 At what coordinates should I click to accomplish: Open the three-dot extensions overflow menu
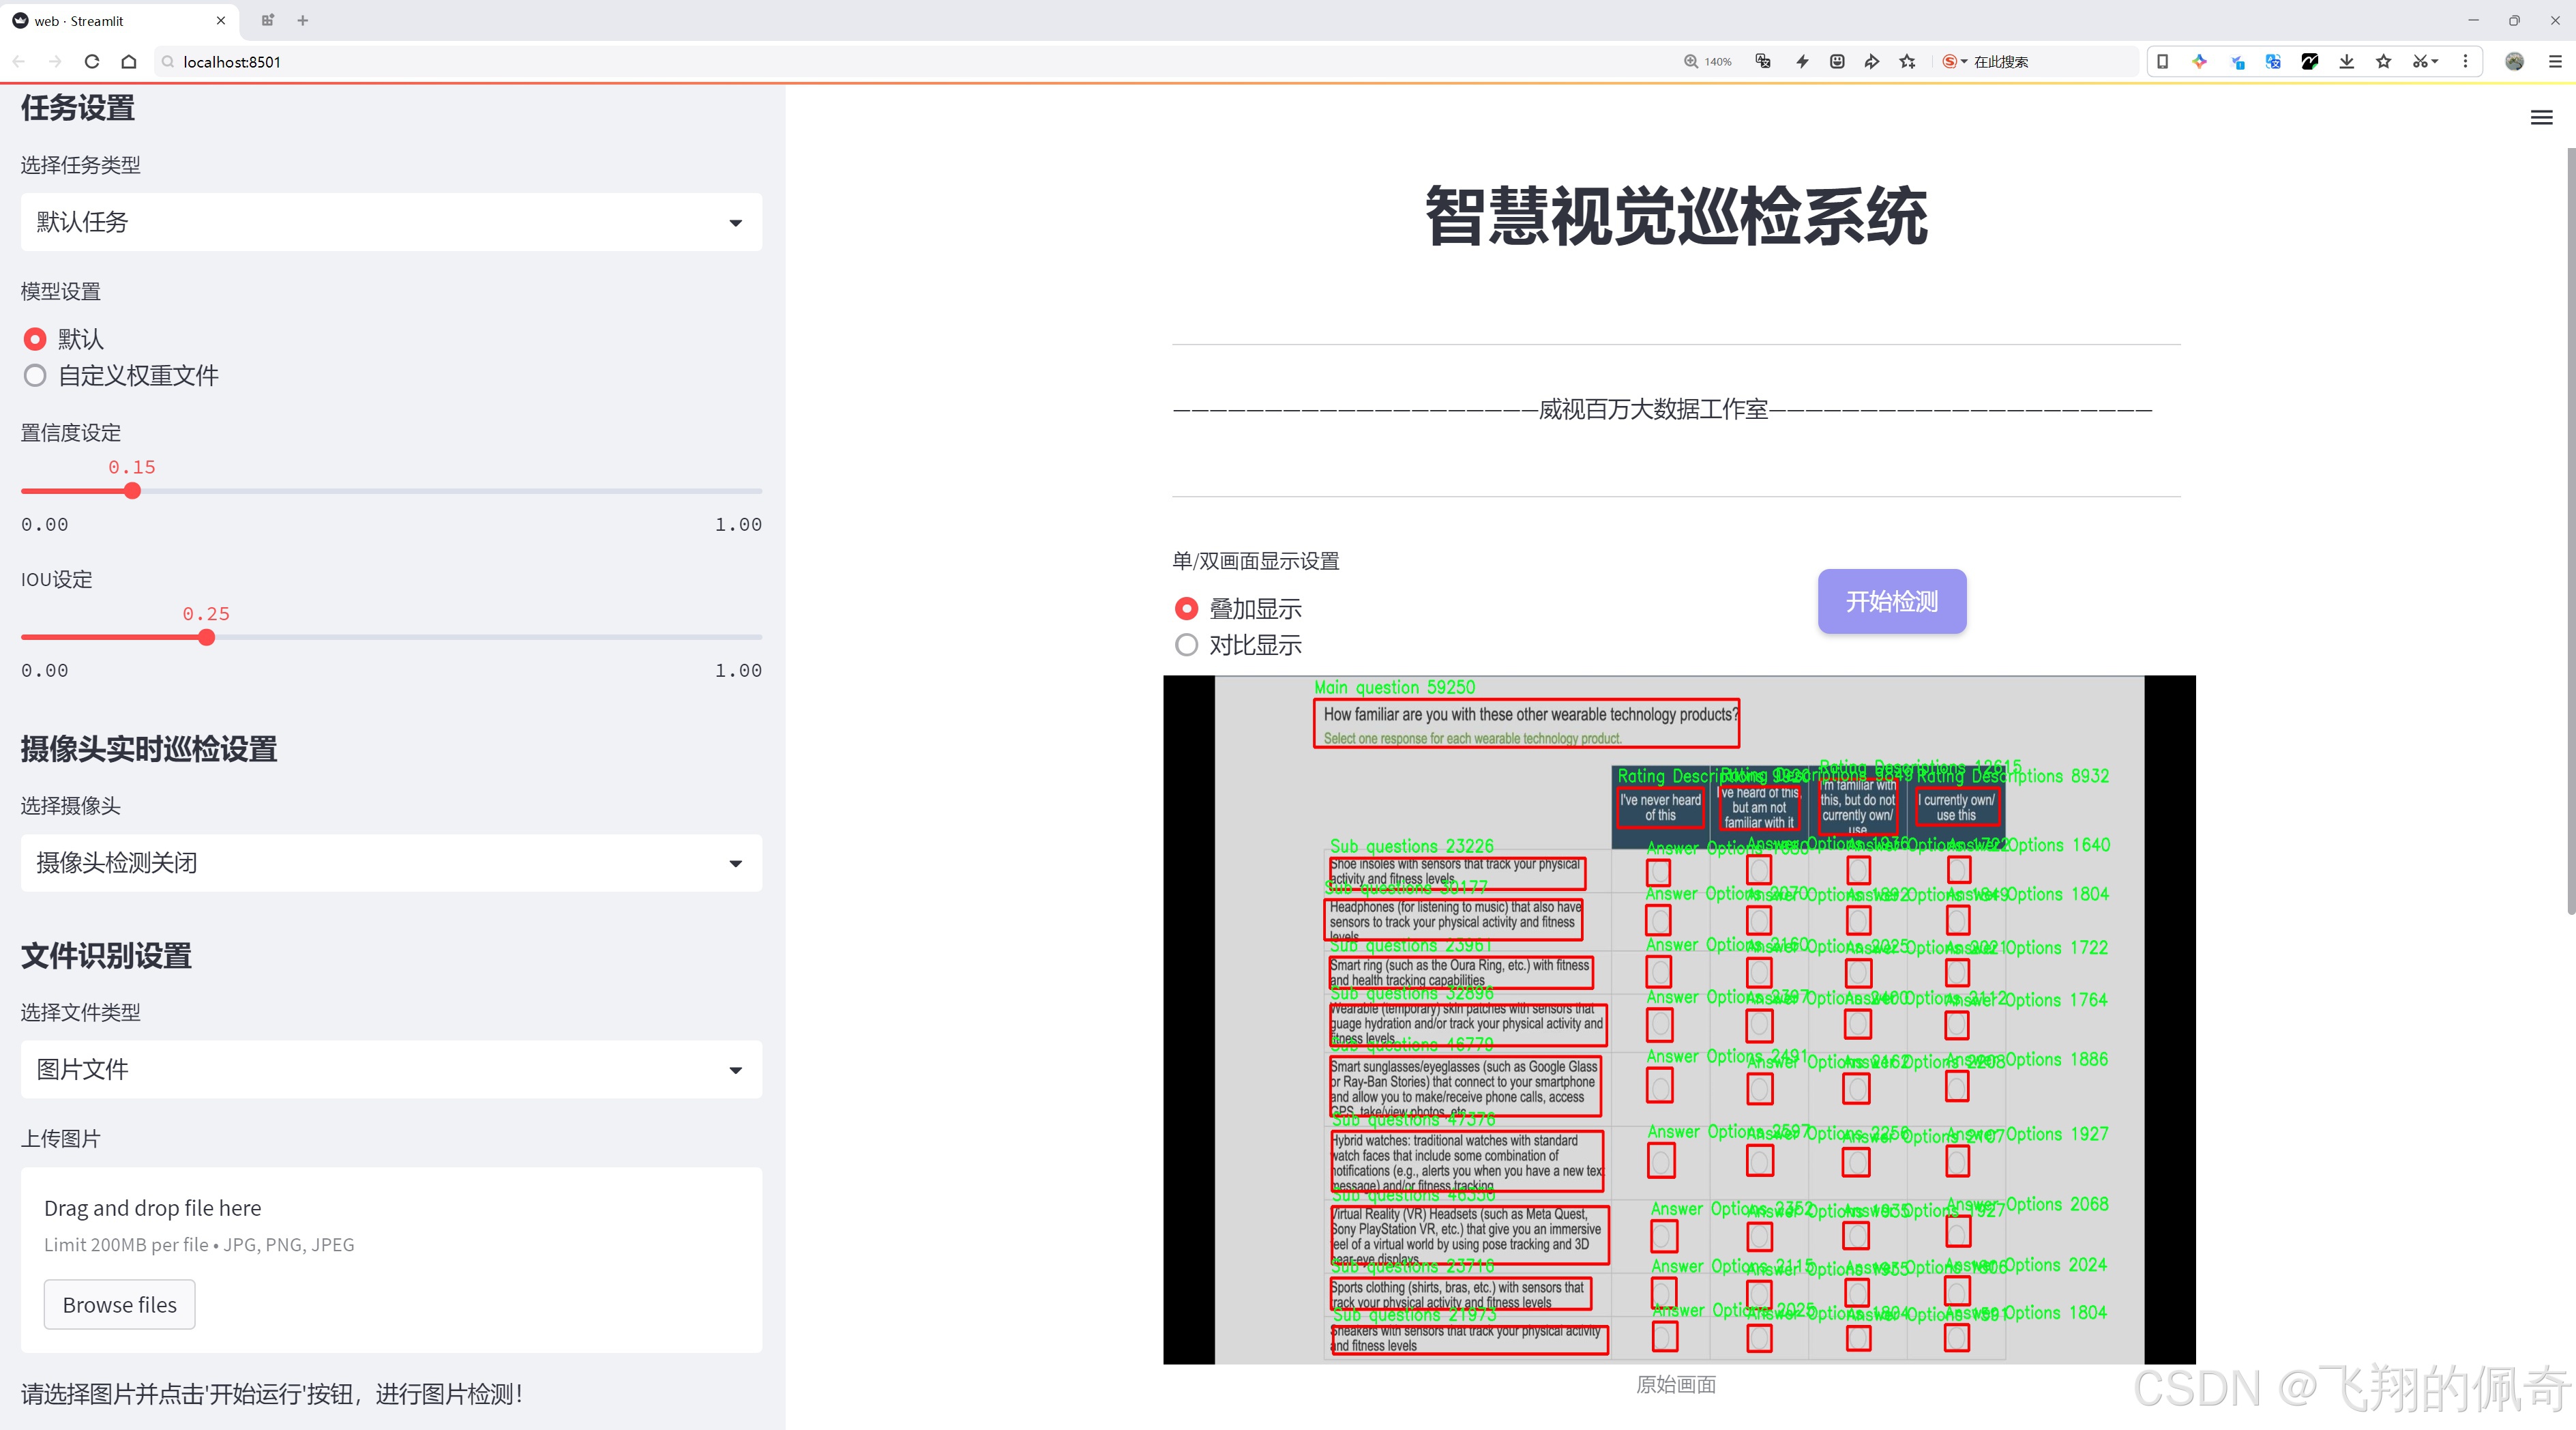2465,61
